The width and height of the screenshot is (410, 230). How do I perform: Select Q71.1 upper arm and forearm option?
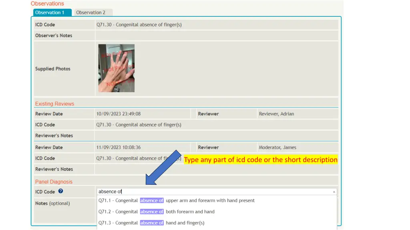click(177, 200)
